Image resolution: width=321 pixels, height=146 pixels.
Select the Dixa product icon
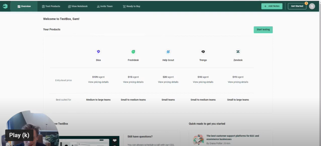pyautogui.click(x=98, y=52)
